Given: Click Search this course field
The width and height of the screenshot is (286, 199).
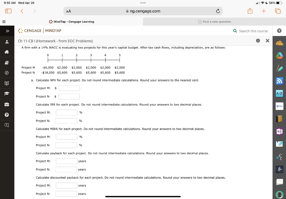Looking at the screenshot, I should [251, 31].
